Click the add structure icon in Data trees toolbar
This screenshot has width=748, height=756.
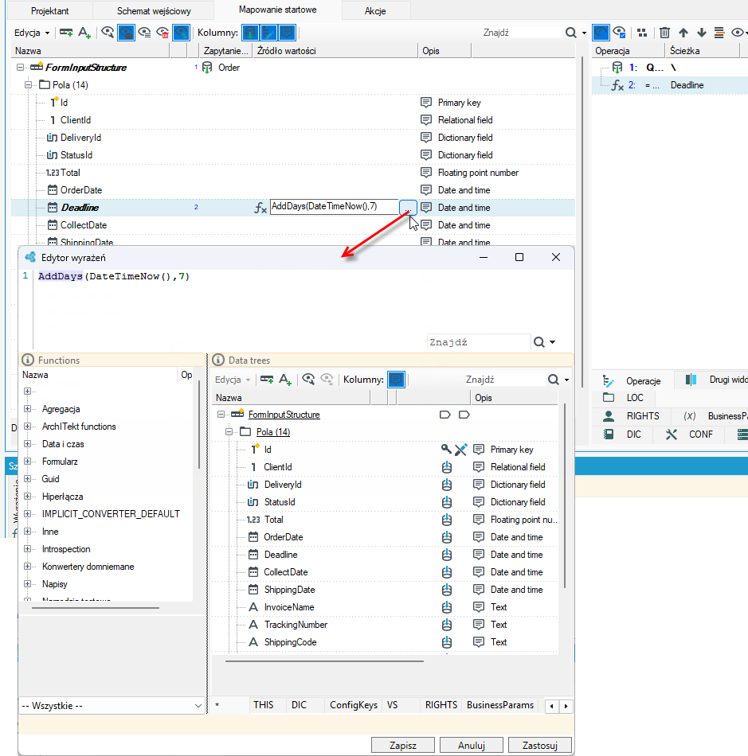(x=267, y=380)
